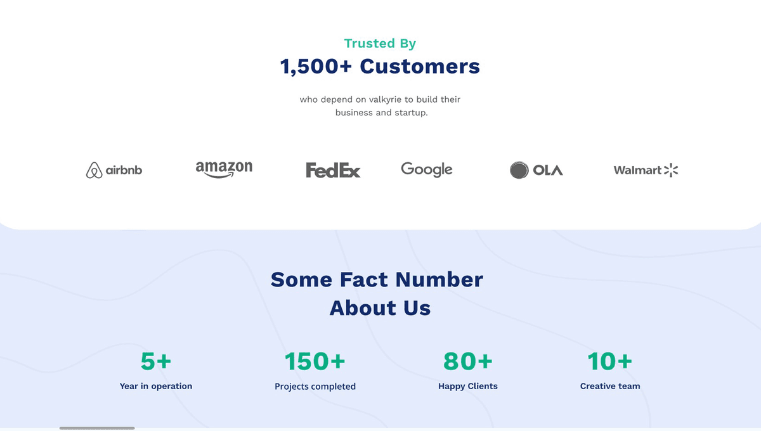761x431 pixels.
Task: Click the "1,500+ Customers" heading
Action: (x=380, y=67)
